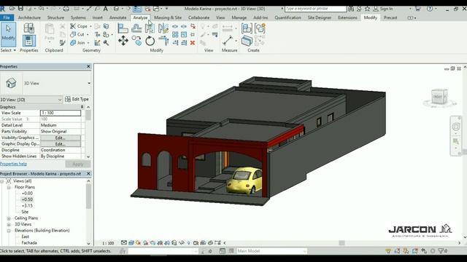
Task: Click Edit for Graphic Display Options
Action: coord(60,144)
